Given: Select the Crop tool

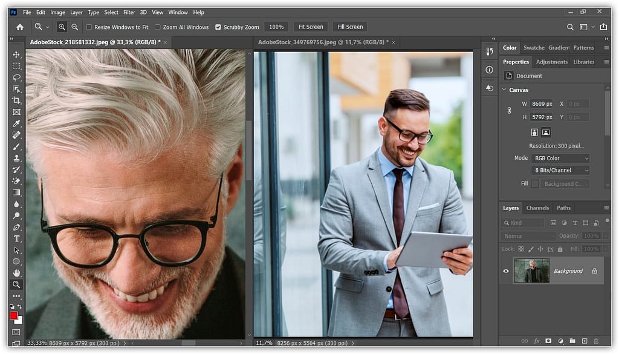Looking at the screenshot, I should coord(16,100).
